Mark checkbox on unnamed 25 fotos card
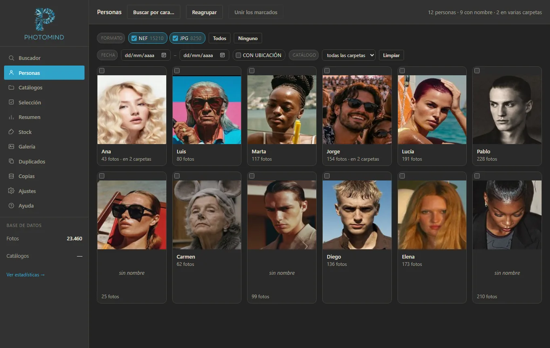 click(102, 176)
